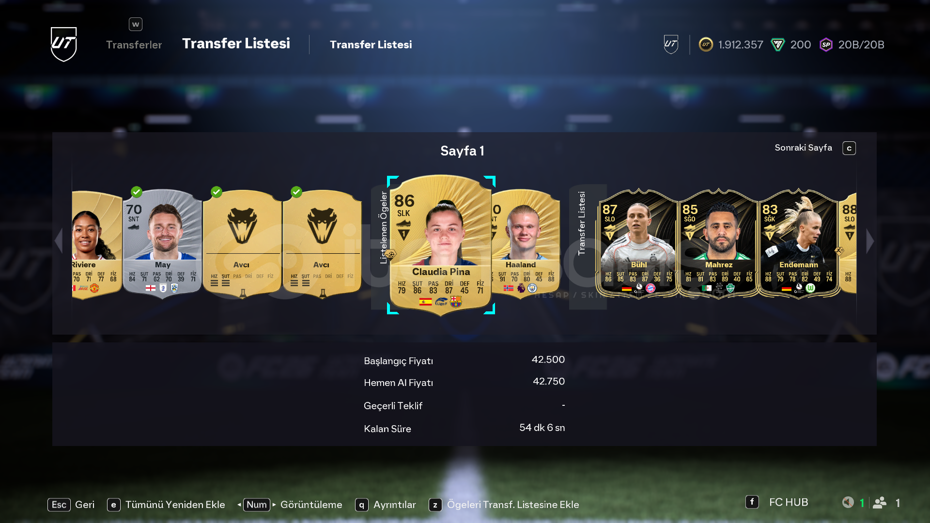Click left arrow to show previous cards
The height and width of the screenshot is (523, 930).
tap(59, 241)
